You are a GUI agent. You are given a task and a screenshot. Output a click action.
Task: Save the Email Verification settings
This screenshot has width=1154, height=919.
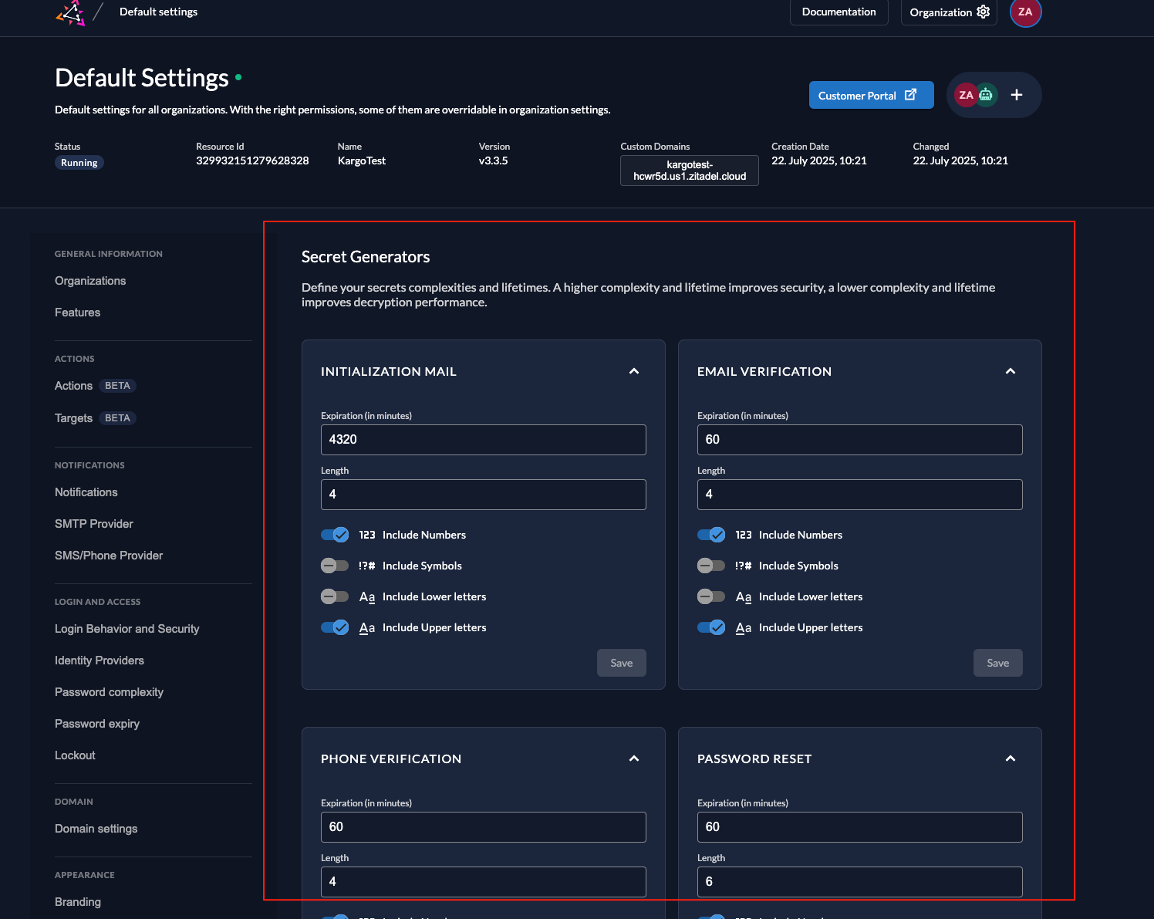[x=998, y=663]
